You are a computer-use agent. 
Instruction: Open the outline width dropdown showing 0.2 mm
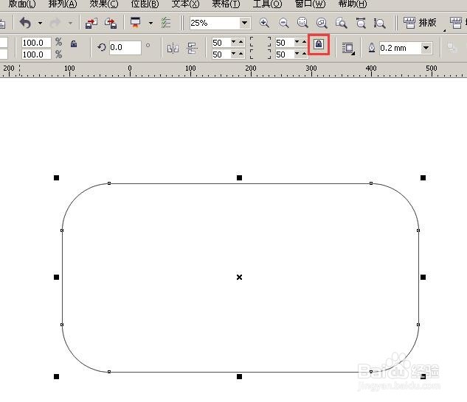point(426,48)
